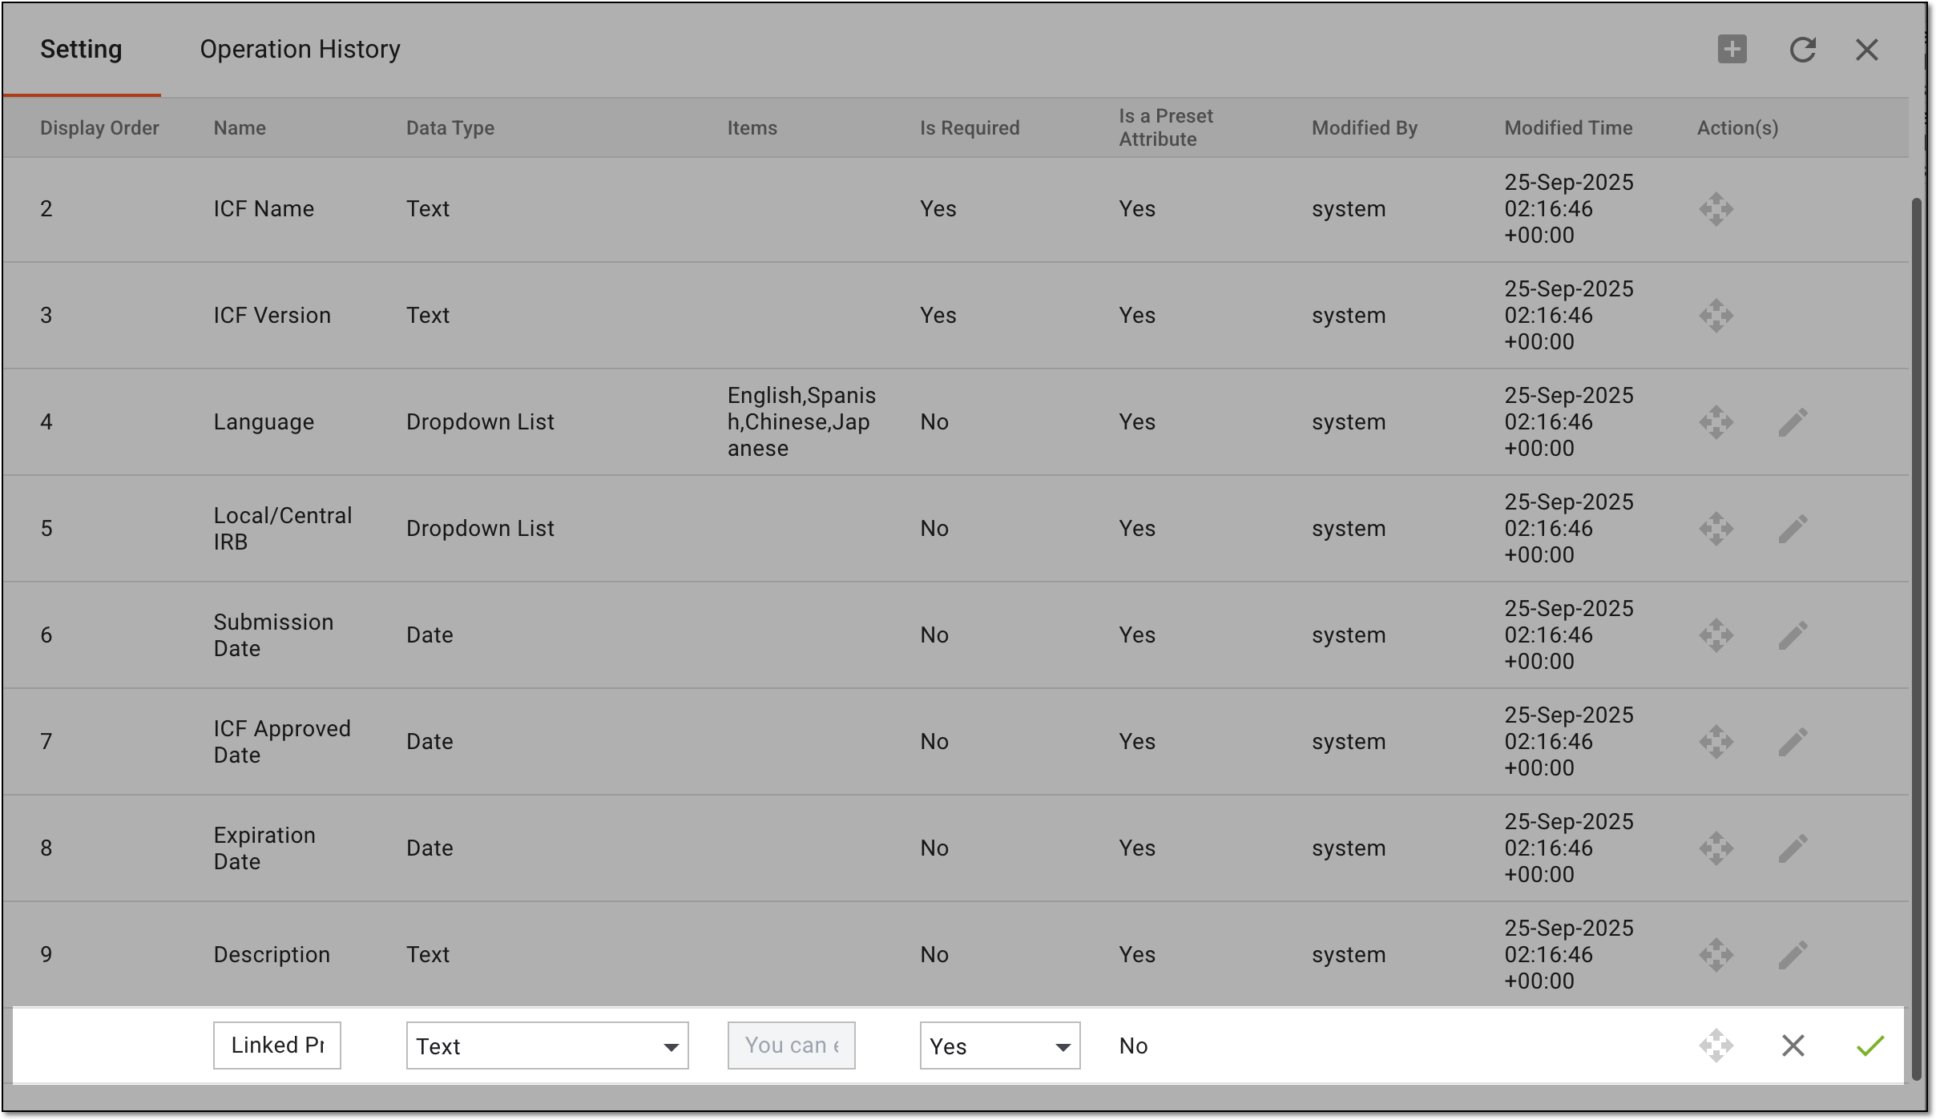Click display order 9 cell
The width and height of the screenshot is (1936, 1120).
[x=46, y=955]
